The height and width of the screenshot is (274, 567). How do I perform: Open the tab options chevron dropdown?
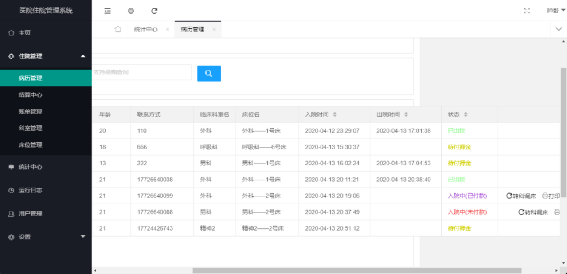pos(559,29)
